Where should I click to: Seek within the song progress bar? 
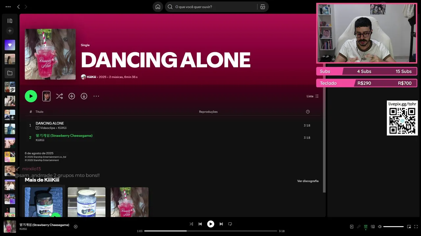click(210, 231)
